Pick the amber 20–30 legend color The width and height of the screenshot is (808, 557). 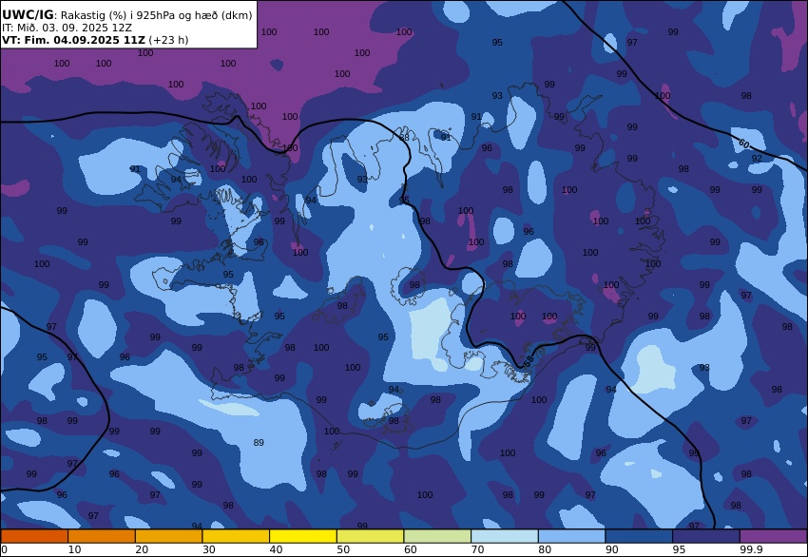(168, 536)
